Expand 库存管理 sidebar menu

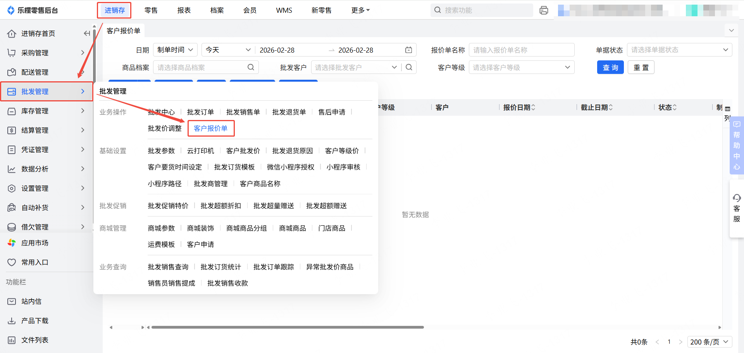pos(46,111)
